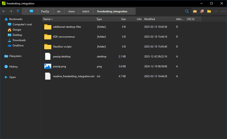Click readme_freedesktop_integration.txt document icon
The width and height of the screenshot is (227, 139).
[x=48, y=76]
